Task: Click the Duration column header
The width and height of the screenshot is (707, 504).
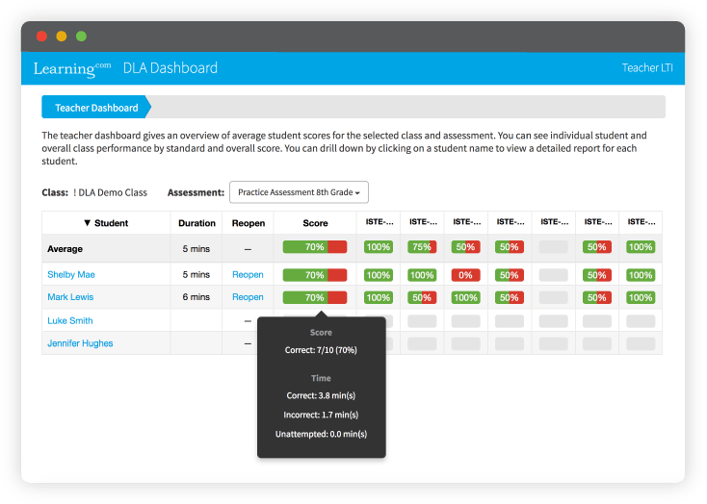Action: click(x=196, y=223)
